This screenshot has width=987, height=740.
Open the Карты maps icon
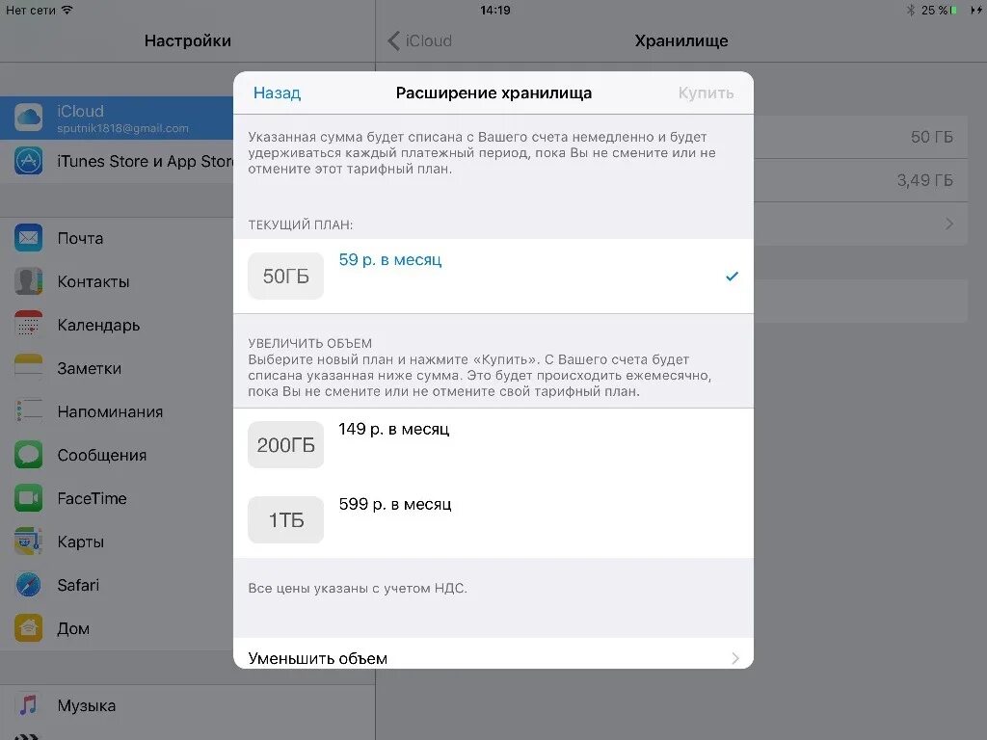[28, 542]
